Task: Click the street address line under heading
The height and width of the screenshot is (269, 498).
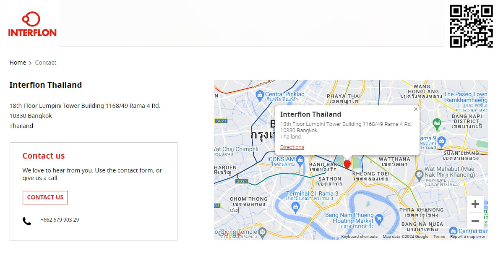Action: (85, 106)
